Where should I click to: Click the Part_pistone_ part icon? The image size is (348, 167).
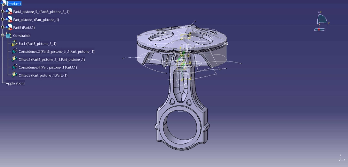pos(9,19)
